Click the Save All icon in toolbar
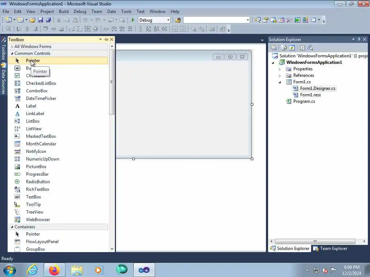370x277 pixels. (x=48, y=20)
